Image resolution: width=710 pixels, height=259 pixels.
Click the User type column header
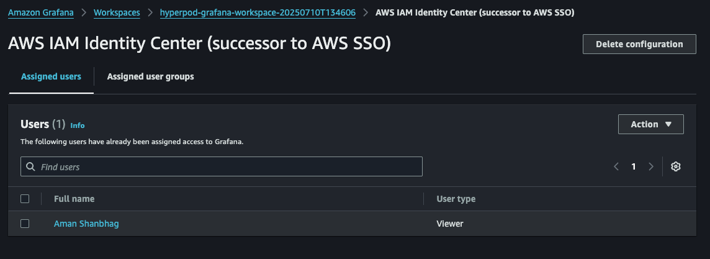tap(456, 199)
